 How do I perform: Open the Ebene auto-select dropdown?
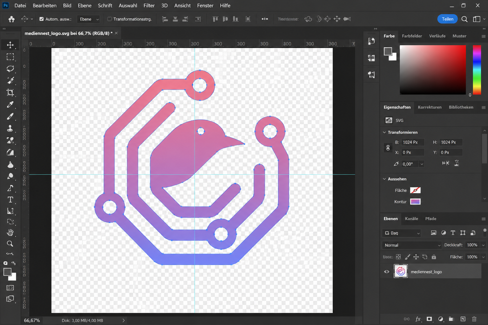[89, 19]
